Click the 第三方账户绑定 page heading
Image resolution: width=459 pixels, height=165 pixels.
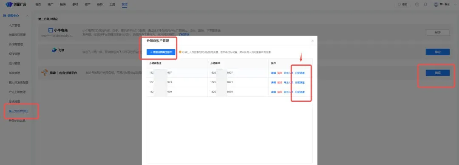coord(48,19)
